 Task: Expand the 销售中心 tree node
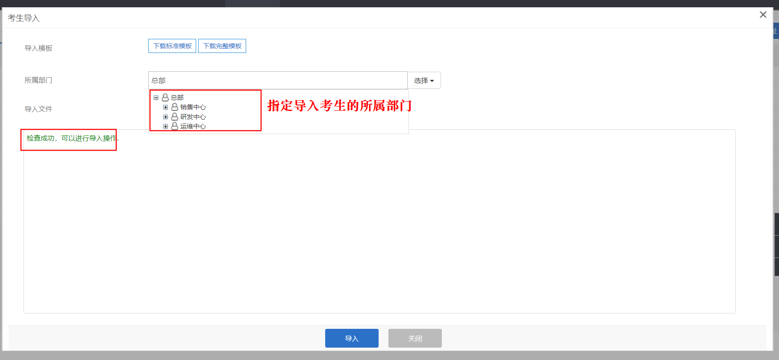[x=165, y=107]
